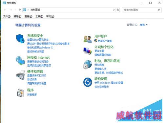Open the Clock, Language and Region globe-clock icon

[87, 65]
